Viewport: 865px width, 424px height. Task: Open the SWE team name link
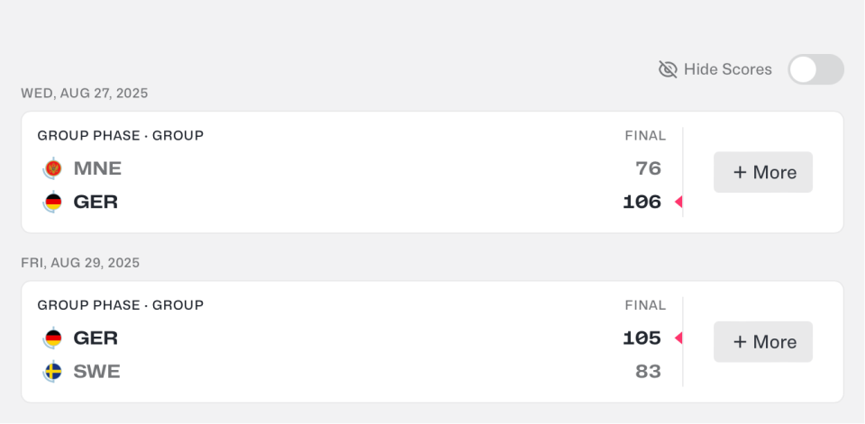tap(96, 372)
